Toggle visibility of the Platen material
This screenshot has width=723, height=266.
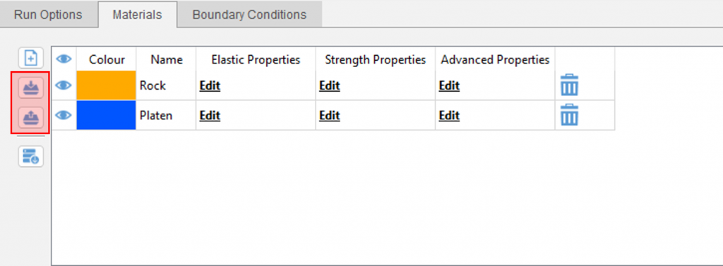(x=64, y=115)
